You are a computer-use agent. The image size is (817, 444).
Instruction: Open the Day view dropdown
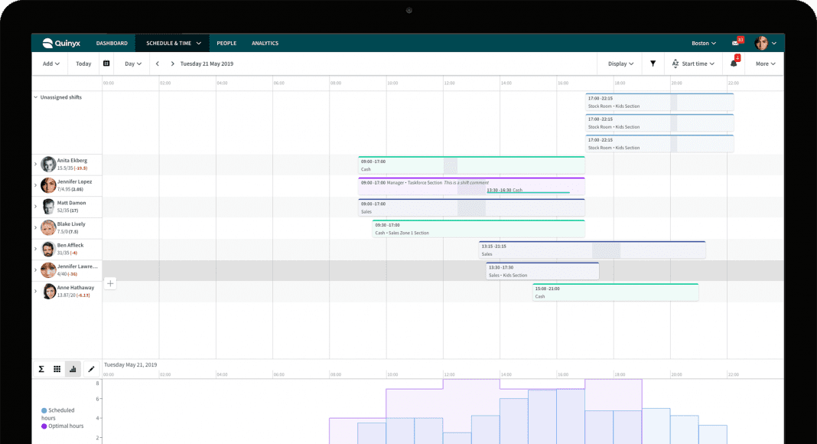point(133,64)
